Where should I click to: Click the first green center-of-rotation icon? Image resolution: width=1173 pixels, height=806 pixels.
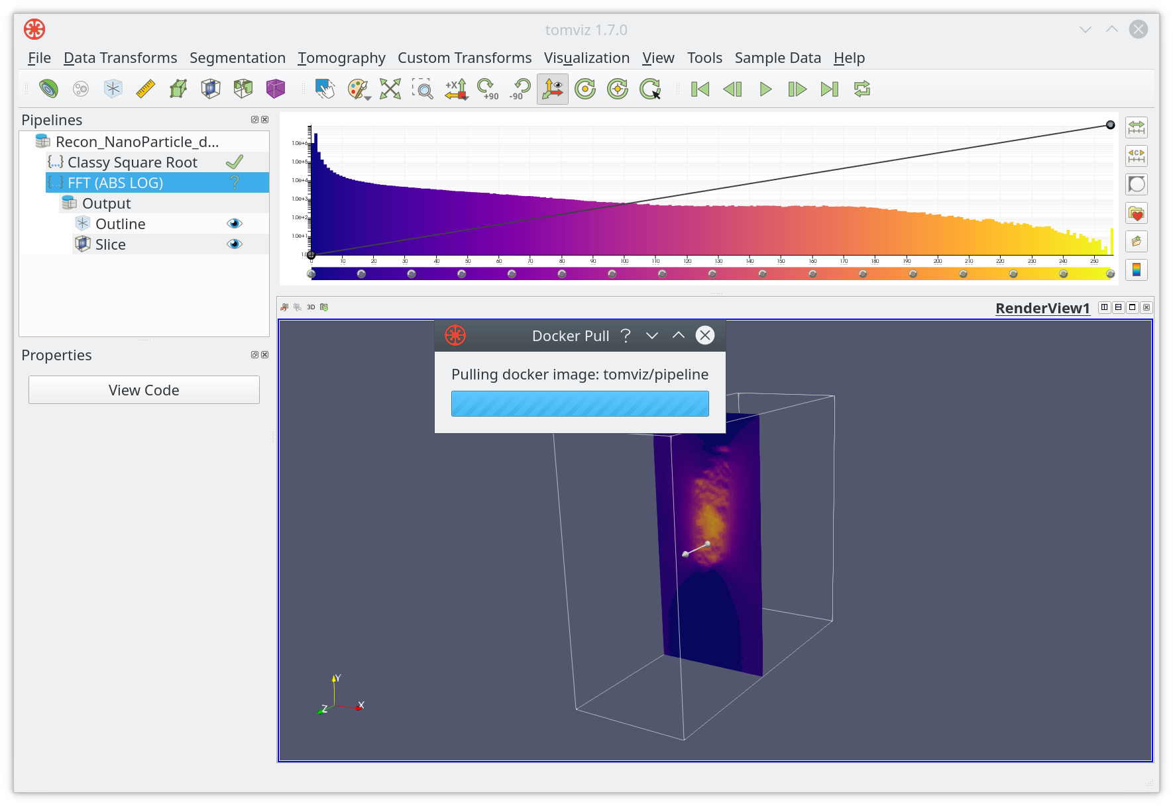585,89
